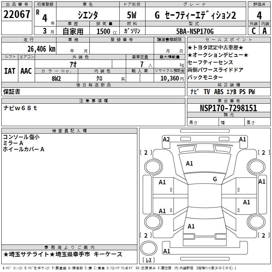272x272 pixels.
Task: Click the sales point ★トヨタ認定中古車歴★
Action: point(216,48)
